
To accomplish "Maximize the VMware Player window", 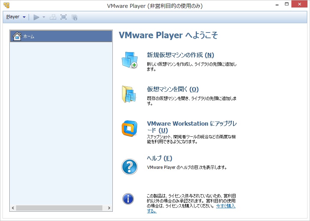I will pyautogui.click(x=286, y=4).
